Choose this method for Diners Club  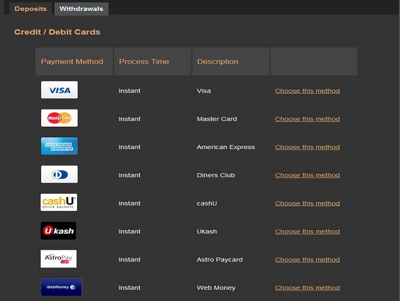pos(307,175)
